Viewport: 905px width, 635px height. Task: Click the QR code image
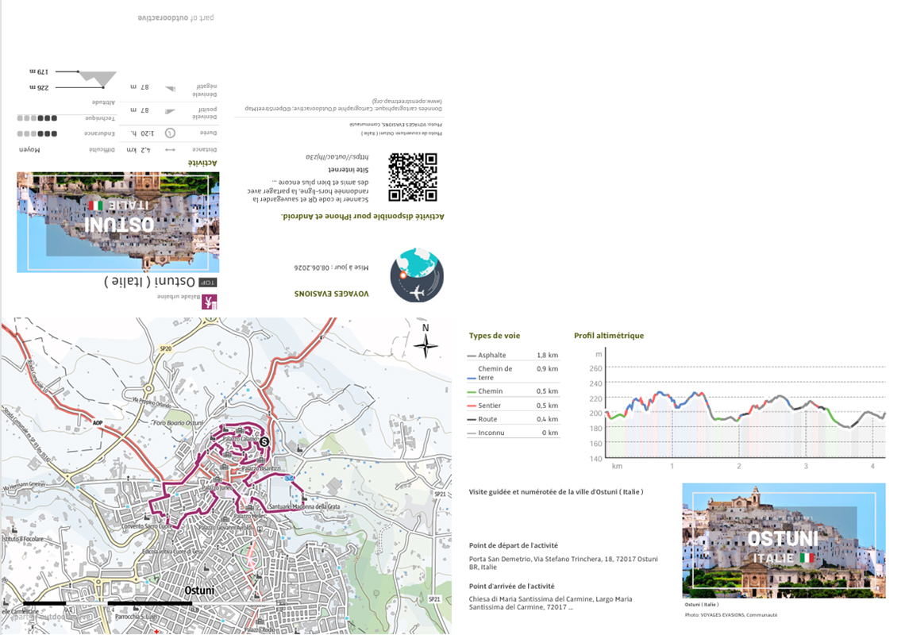pyautogui.click(x=413, y=177)
